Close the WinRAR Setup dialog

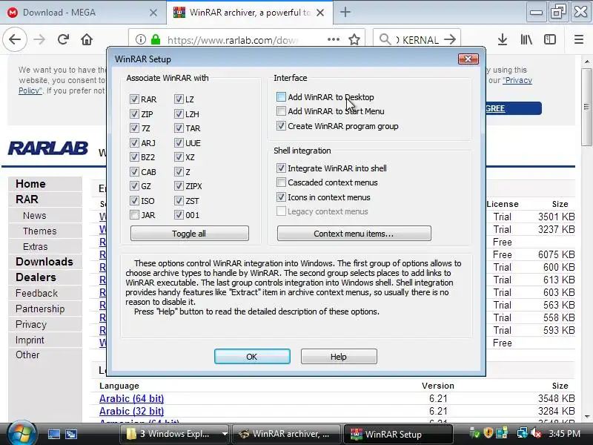[468, 59]
